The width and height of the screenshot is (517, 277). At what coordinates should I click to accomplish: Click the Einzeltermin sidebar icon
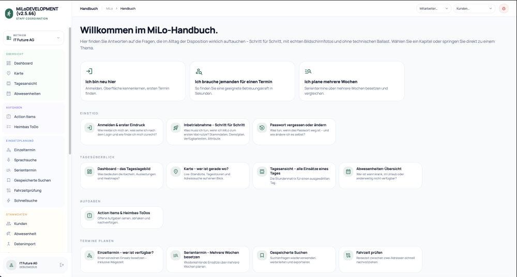(x=9, y=150)
